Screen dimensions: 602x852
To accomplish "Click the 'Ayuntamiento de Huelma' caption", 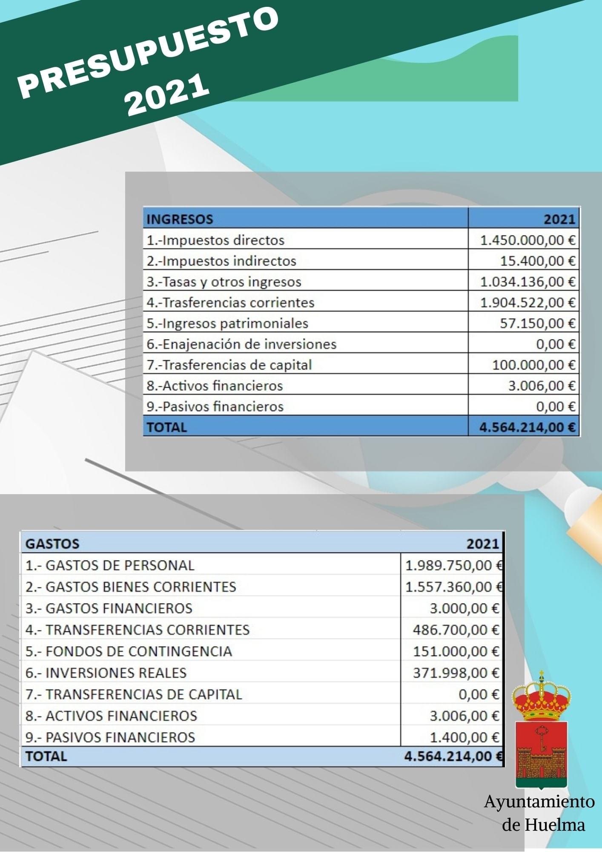I will [x=539, y=813].
